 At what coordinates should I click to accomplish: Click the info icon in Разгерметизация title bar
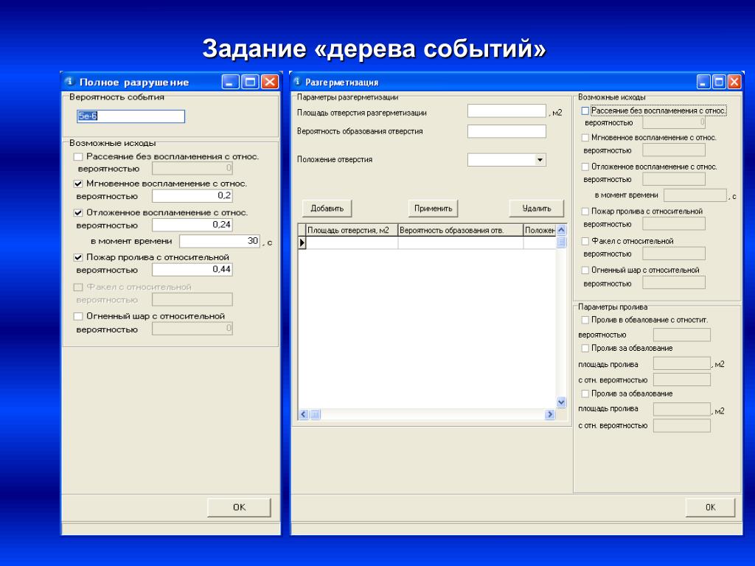[297, 81]
